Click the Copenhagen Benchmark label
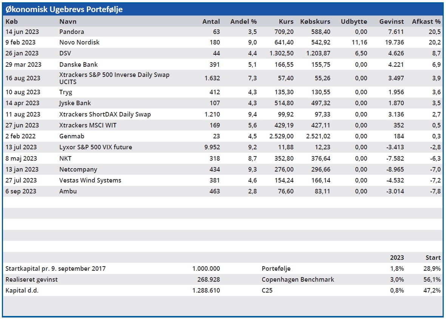Screen dimensions: 446x319 pyautogui.click(x=298, y=279)
